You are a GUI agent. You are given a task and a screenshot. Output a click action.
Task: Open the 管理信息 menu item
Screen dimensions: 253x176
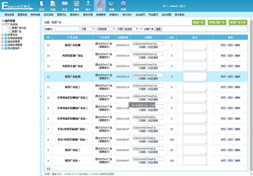point(22,15)
